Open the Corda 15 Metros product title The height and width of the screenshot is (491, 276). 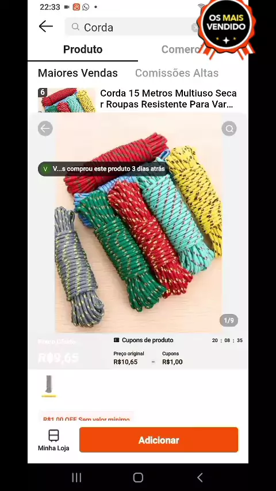(x=168, y=99)
